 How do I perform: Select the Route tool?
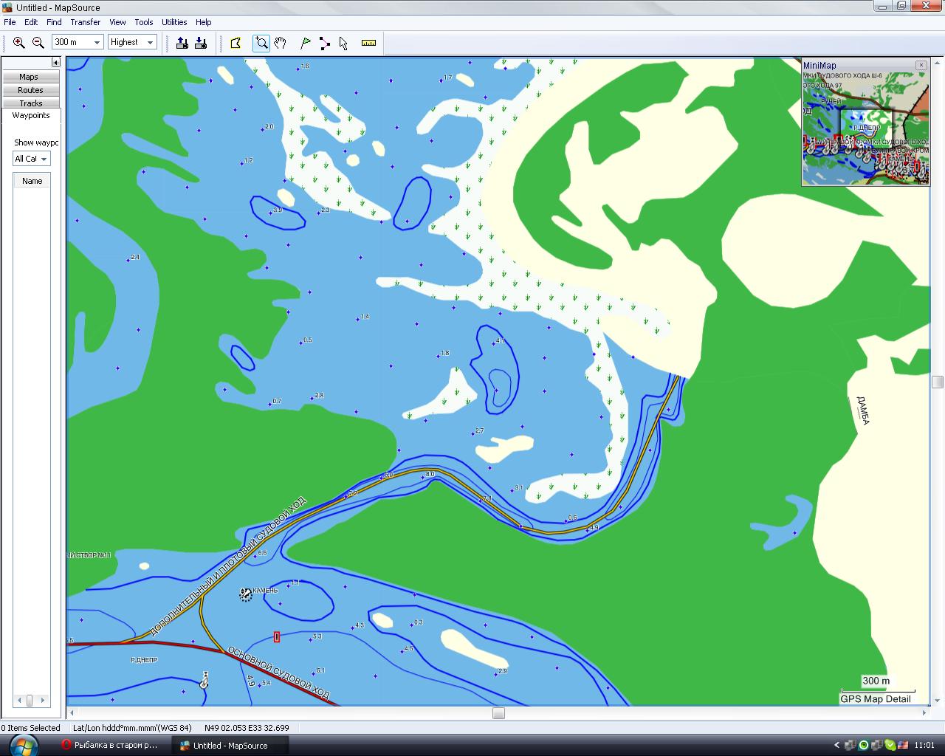click(325, 43)
